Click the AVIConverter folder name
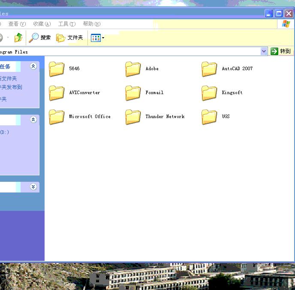 (84, 92)
